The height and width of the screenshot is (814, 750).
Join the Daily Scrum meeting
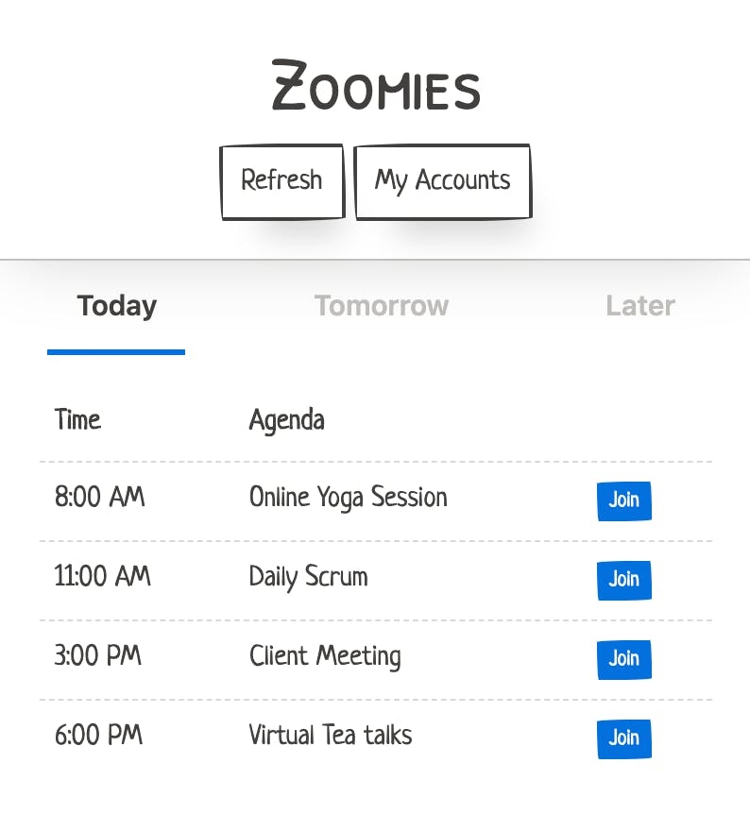[x=623, y=581]
